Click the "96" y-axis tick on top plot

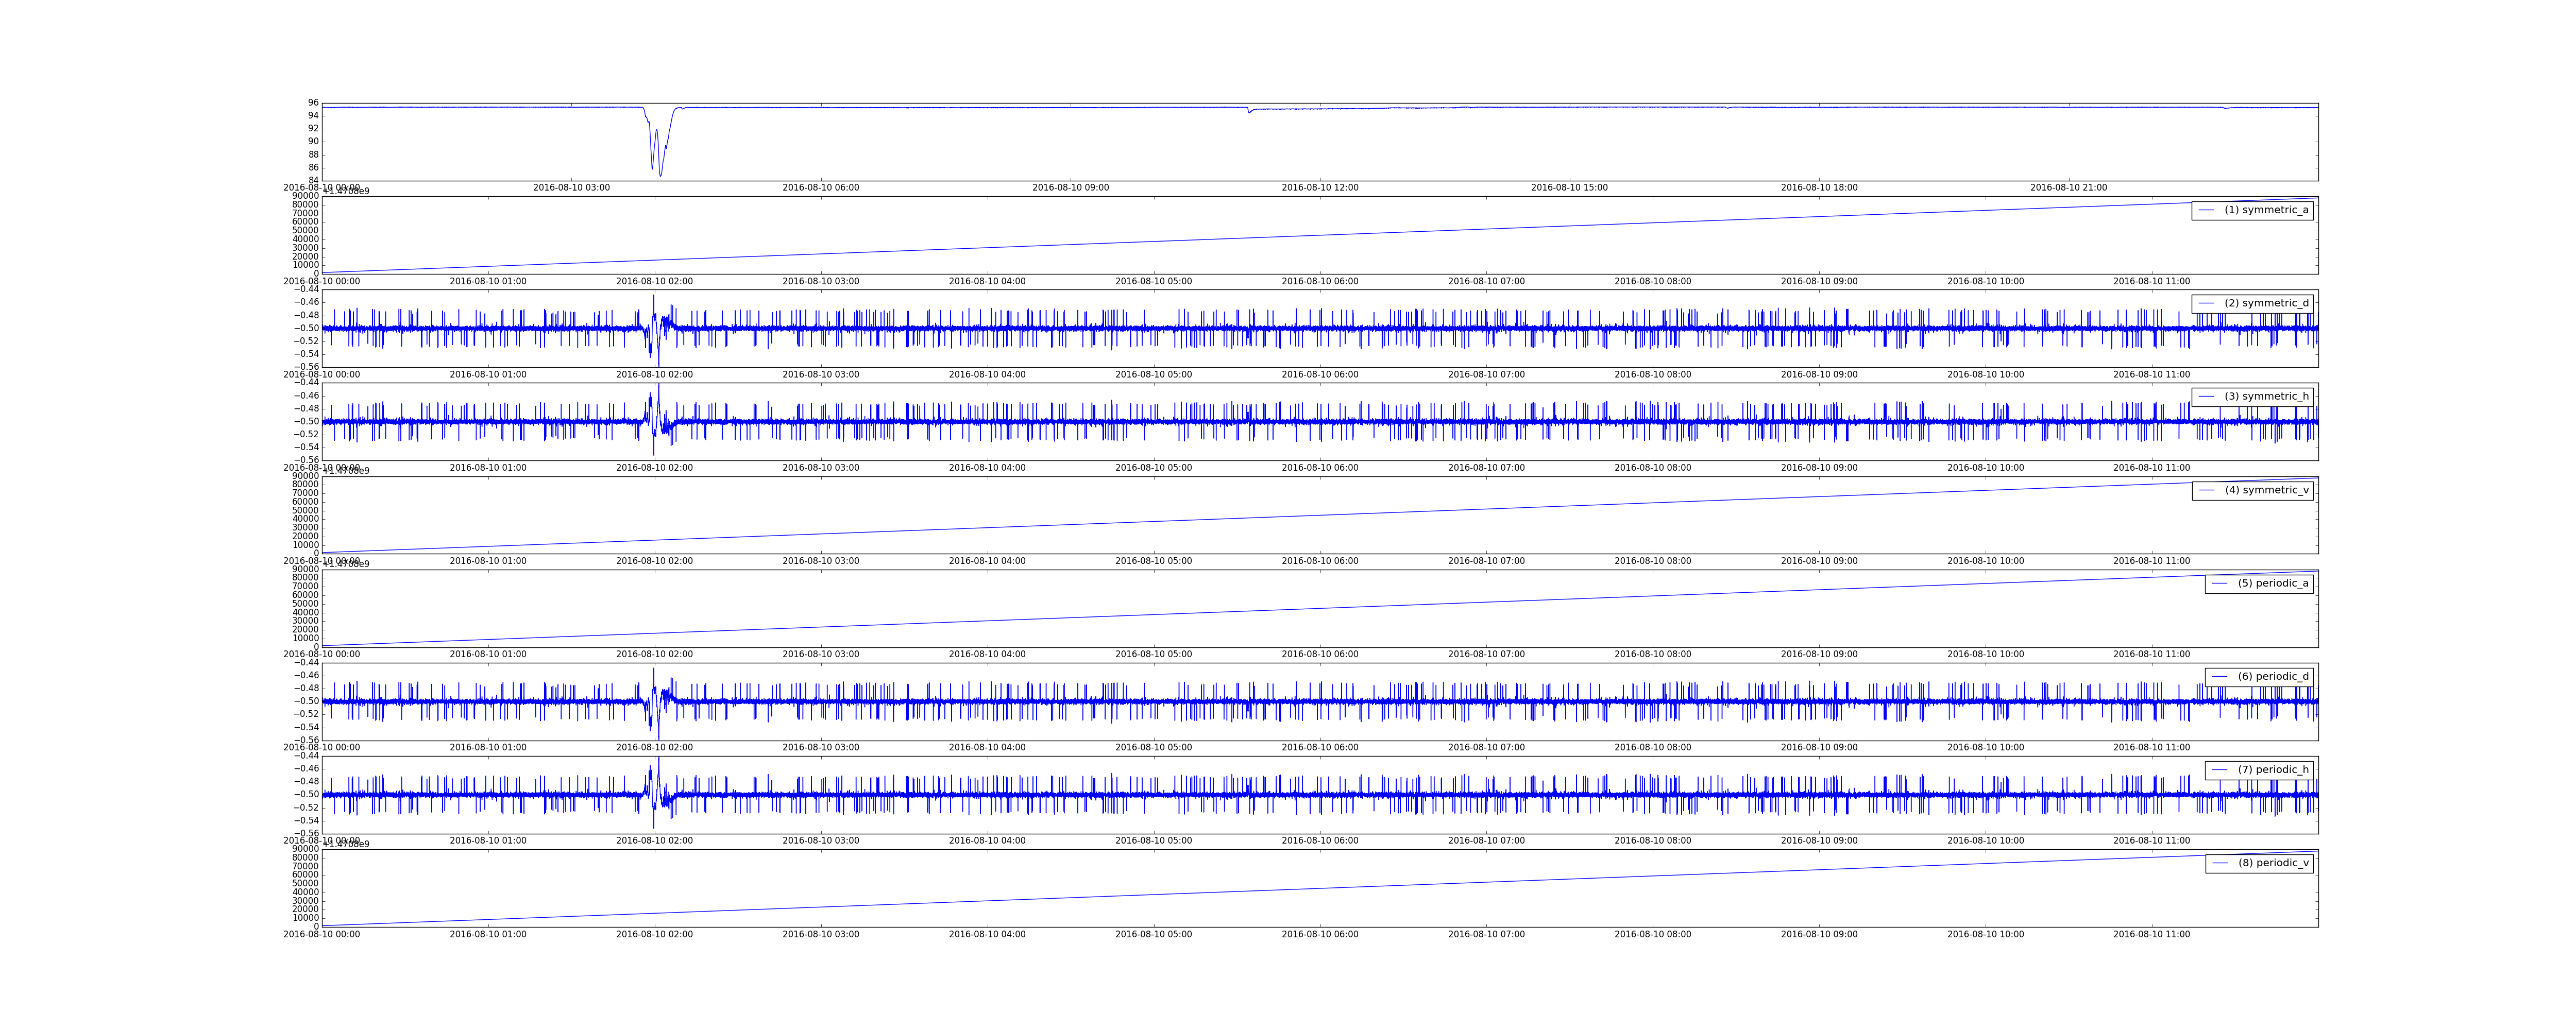(x=313, y=103)
